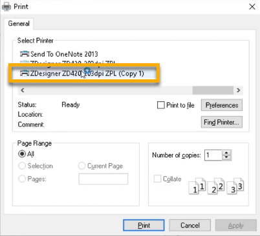Viewport: 260px width, 236px height.
Task: Switch to the General tab
Action: [19, 23]
